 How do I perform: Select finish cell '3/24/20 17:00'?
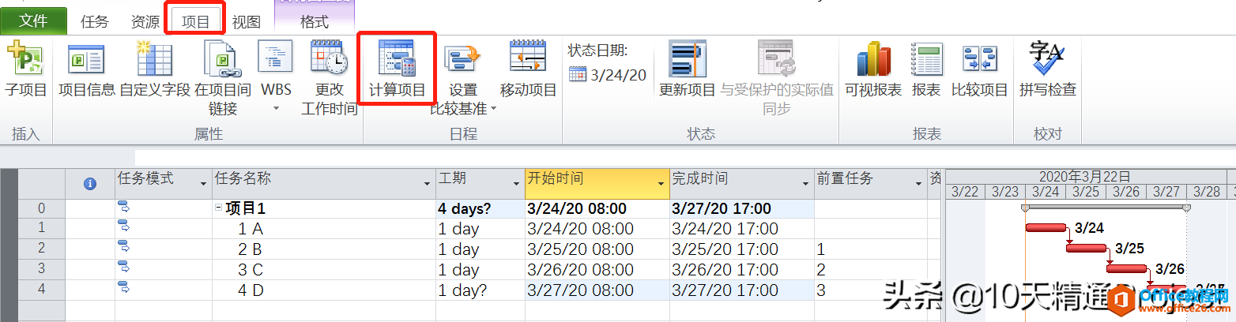point(742,229)
